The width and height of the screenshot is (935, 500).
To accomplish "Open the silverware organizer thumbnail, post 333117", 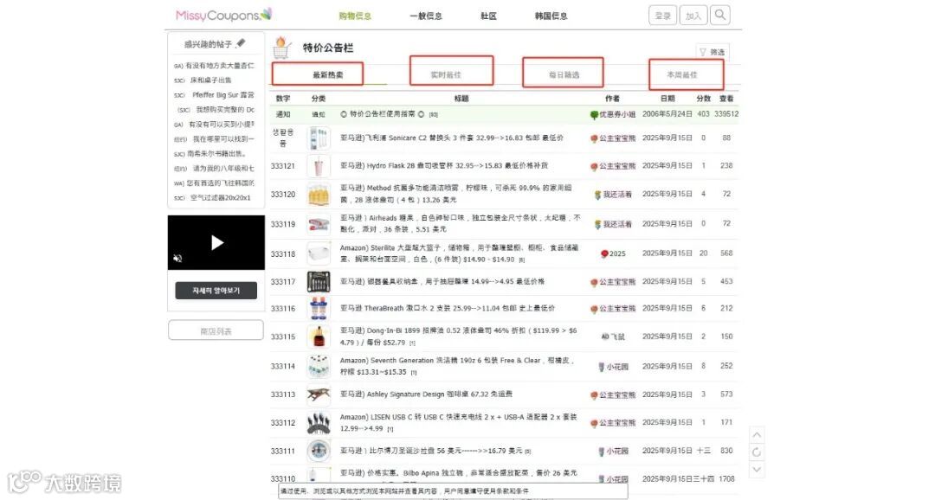I will coord(319,281).
